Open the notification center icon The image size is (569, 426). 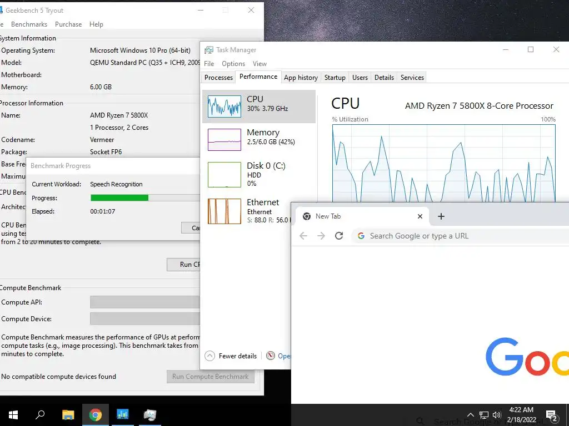[x=552, y=416]
